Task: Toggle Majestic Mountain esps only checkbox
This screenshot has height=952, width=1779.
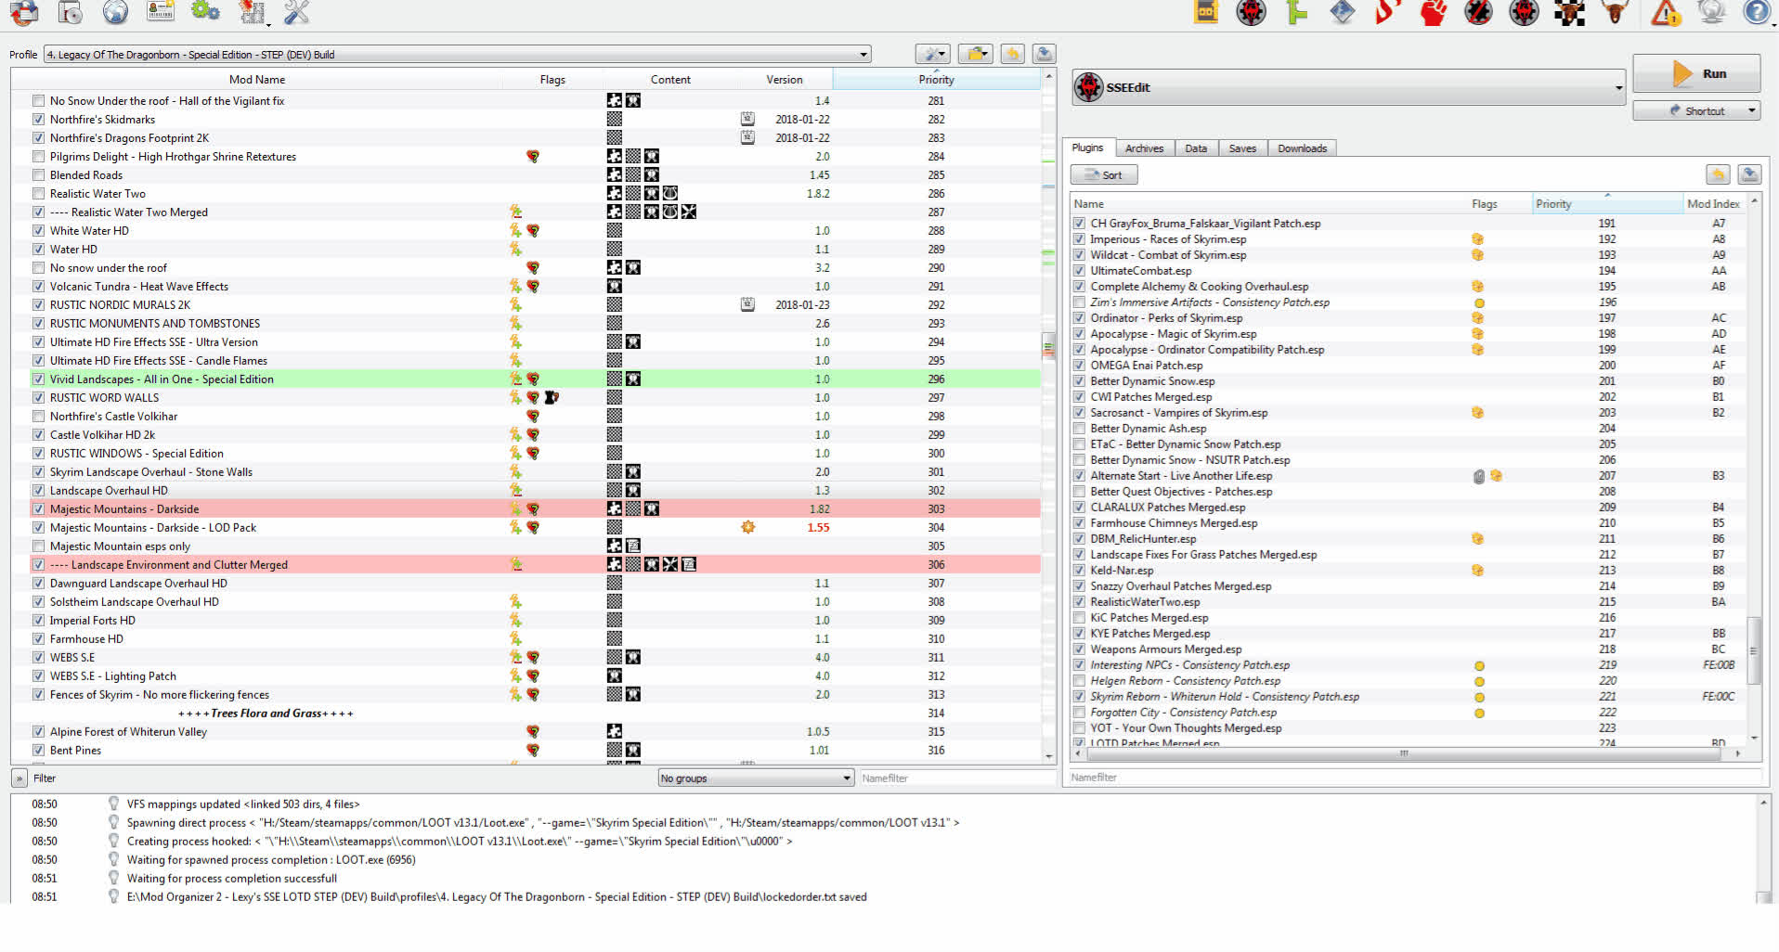Action: coord(38,546)
